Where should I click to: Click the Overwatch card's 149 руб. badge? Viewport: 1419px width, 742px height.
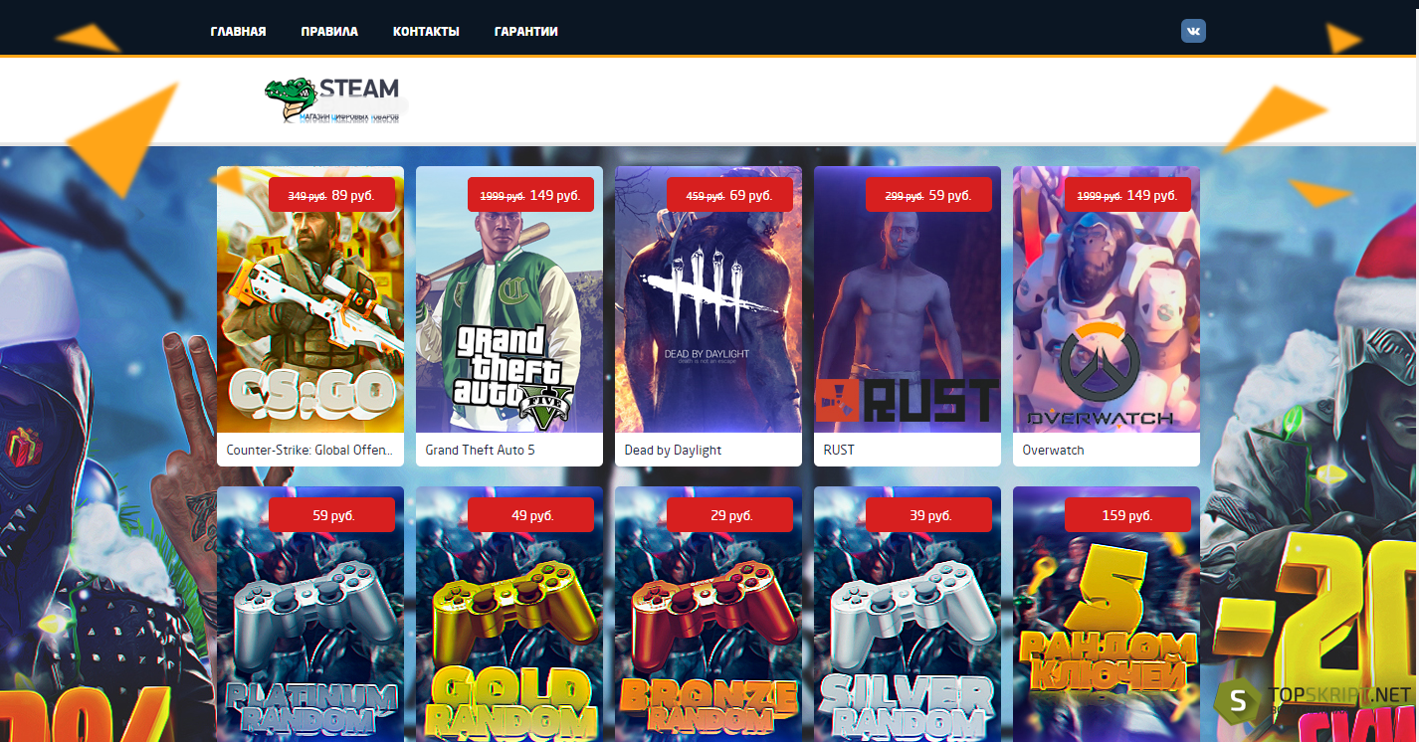point(1127,195)
